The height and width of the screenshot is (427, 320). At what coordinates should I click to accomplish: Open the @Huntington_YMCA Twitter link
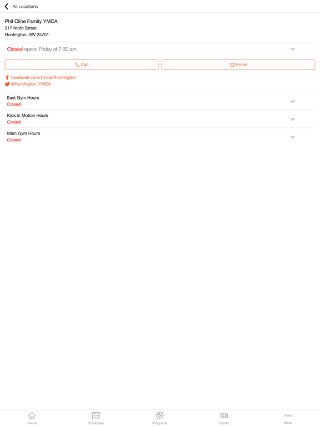pos(31,84)
